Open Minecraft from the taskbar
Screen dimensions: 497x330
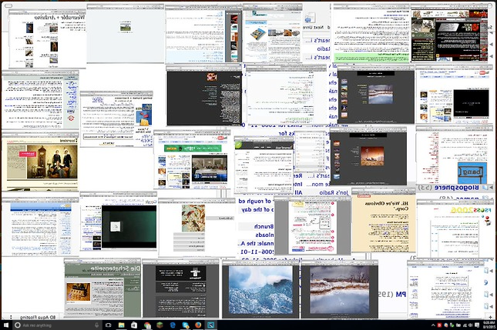pyautogui.click(x=160, y=325)
